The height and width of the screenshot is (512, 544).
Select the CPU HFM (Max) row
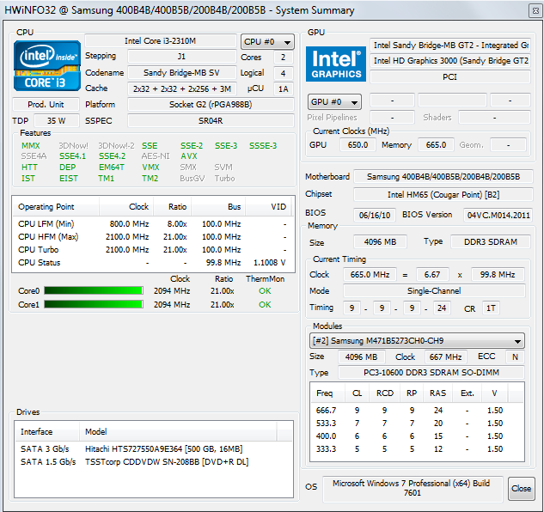point(153,236)
